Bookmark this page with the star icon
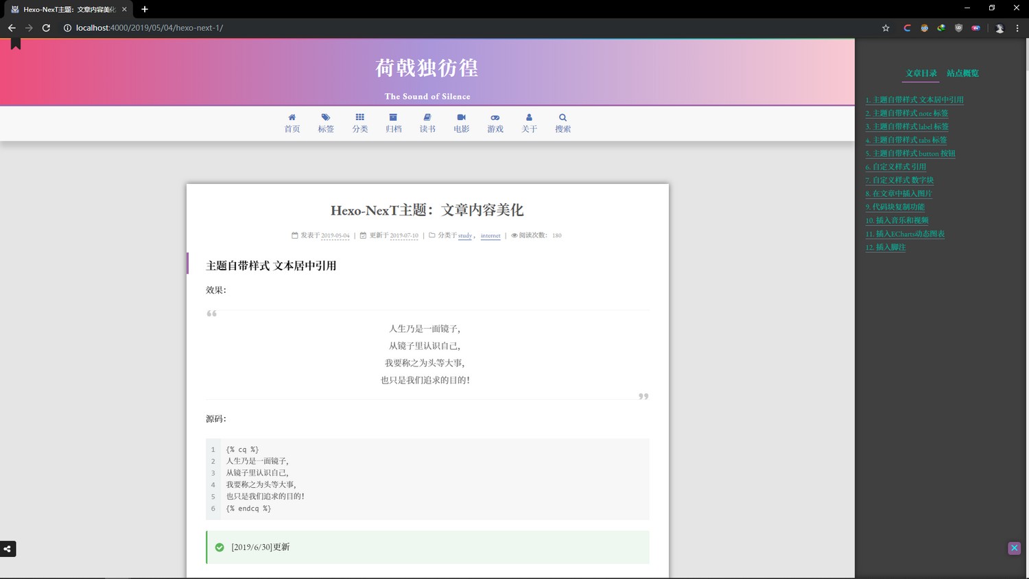Viewport: 1029px width, 579px height. (886, 28)
